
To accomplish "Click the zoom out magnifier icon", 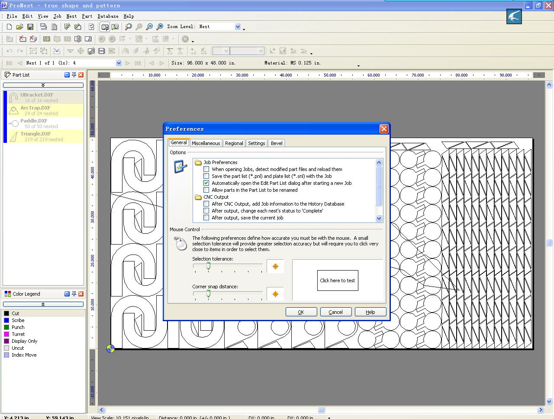I will (x=149, y=27).
